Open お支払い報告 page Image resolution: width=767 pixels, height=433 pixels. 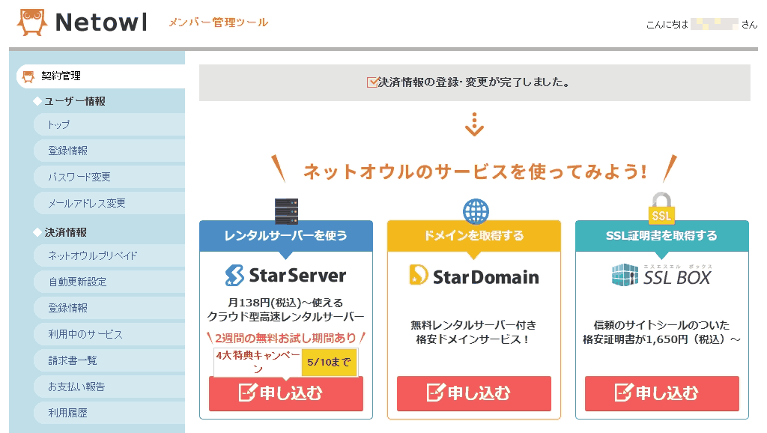pos(109,387)
